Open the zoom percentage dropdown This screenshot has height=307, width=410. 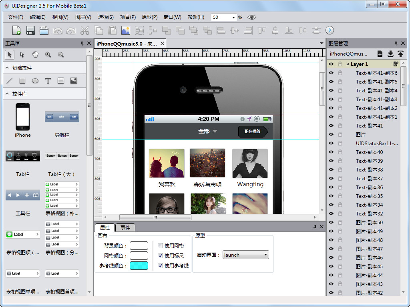[234, 18]
